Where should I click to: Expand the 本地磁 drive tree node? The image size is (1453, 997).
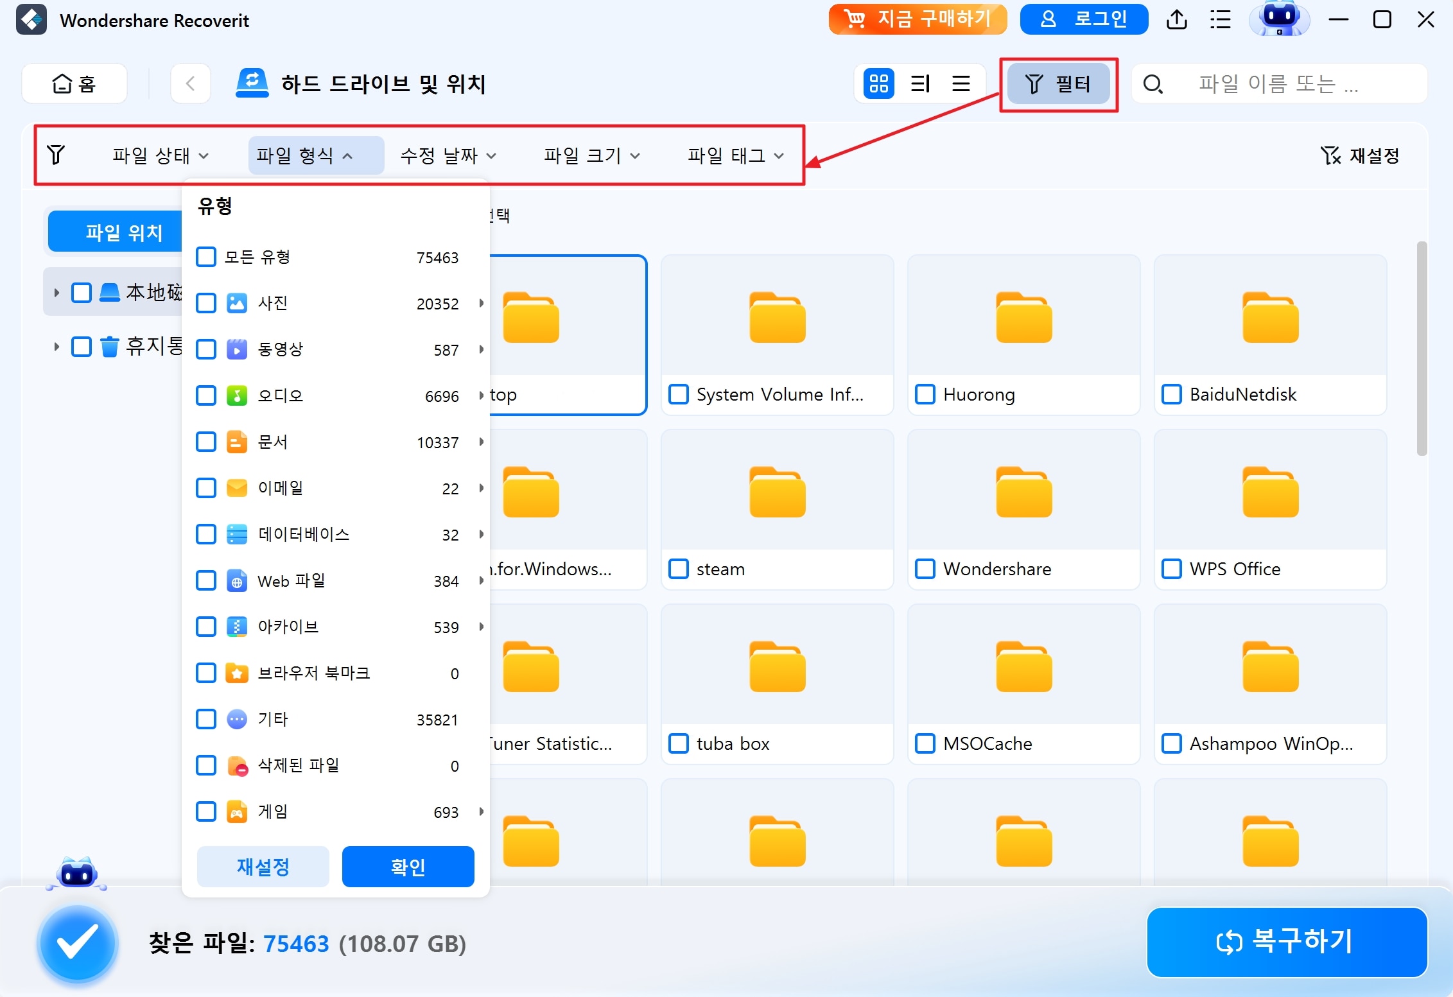pos(57,293)
